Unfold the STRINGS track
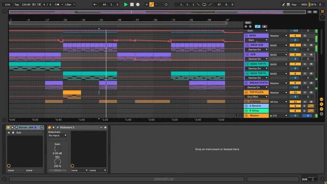 coord(246,102)
